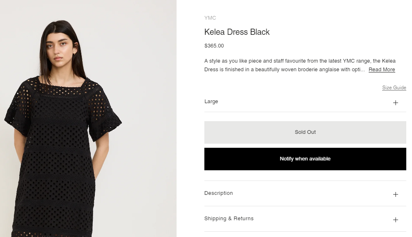Open the Large size dropdown
Image resolution: width=412 pixels, height=237 pixels.
(211, 102)
